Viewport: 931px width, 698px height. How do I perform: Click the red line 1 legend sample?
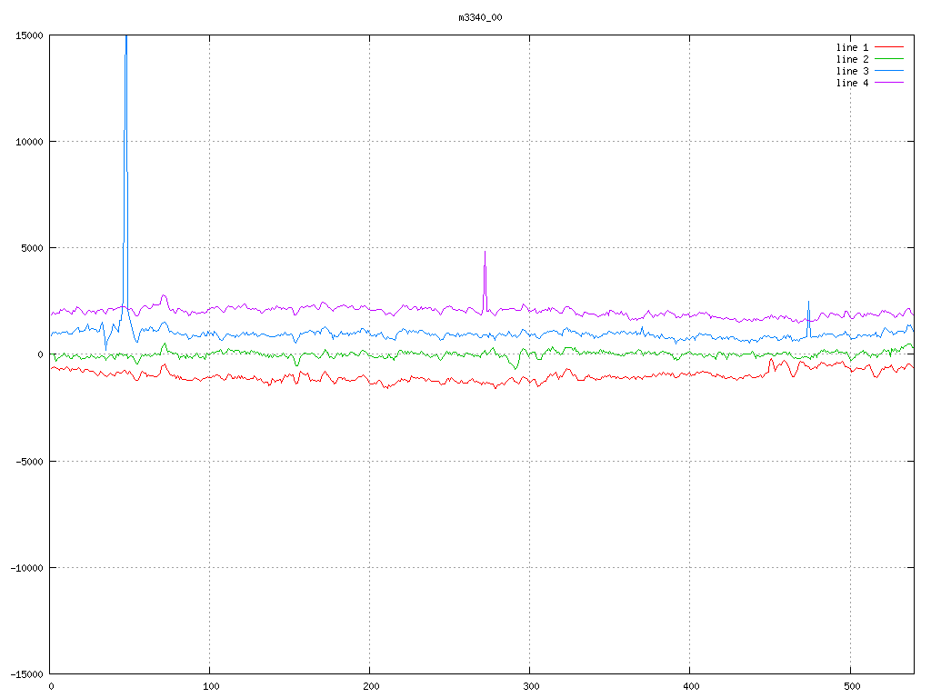pyautogui.click(x=889, y=47)
